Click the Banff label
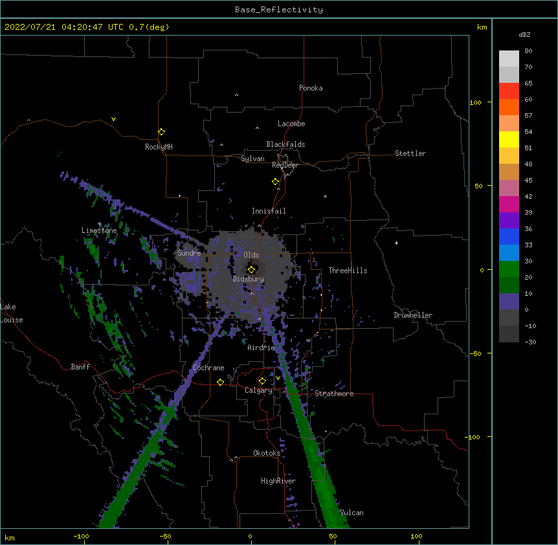Screen dimensions: 558x545 pyautogui.click(x=80, y=367)
